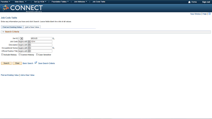
Task: Click the Set ID input field
Action: [41, 38]
